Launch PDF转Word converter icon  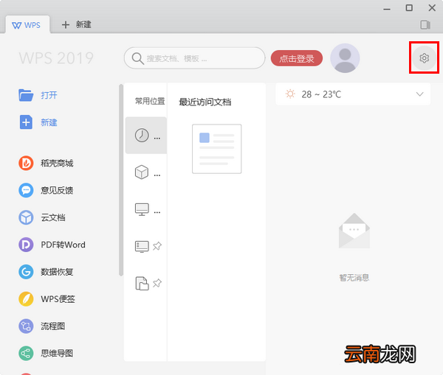pyautogui.click(x=26, y=245)
